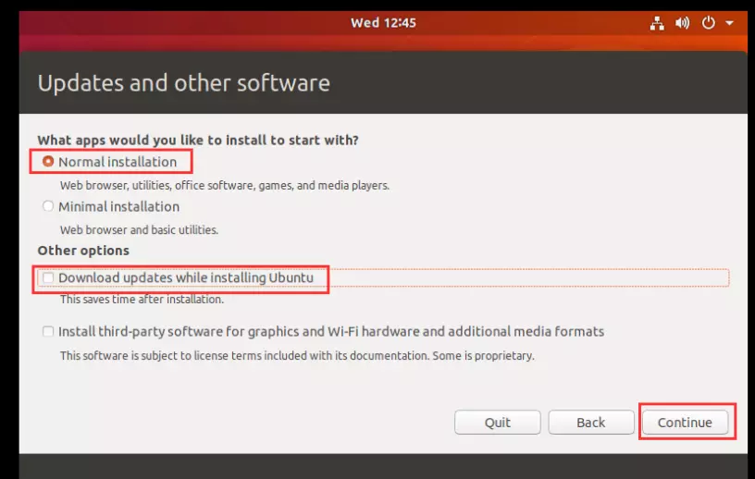Click text 'This saves time after installation.'

tap(142, 299)
